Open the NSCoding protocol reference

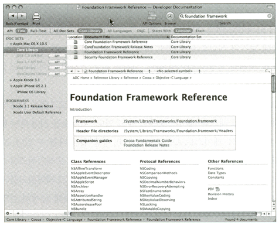(148, 168)
